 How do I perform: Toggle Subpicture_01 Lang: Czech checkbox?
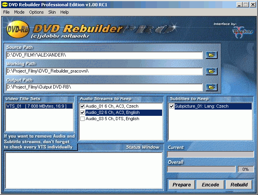pos(171,106)
